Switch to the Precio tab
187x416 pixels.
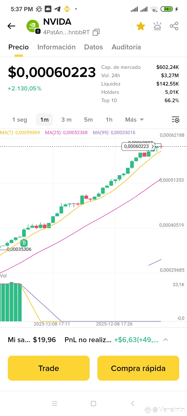pyautogui.click(x=18, y=47)
